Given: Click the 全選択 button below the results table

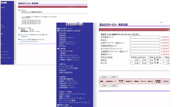Looking at the screenshot, I should point(104,86).
